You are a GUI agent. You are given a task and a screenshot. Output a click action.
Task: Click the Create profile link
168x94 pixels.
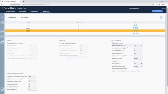[135, 33]
